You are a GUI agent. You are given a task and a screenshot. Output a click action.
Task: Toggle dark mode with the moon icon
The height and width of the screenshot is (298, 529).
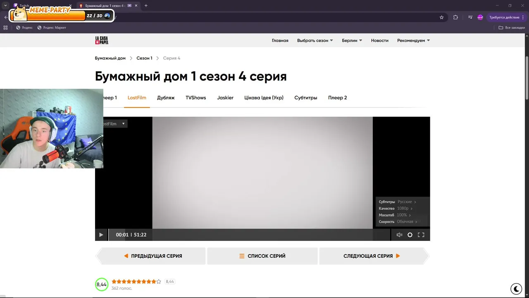tap(516, 288)
